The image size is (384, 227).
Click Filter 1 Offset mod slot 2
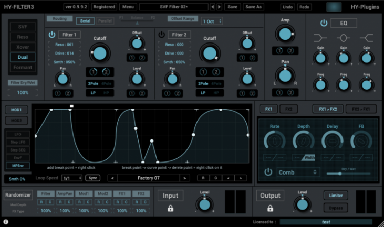142,58
